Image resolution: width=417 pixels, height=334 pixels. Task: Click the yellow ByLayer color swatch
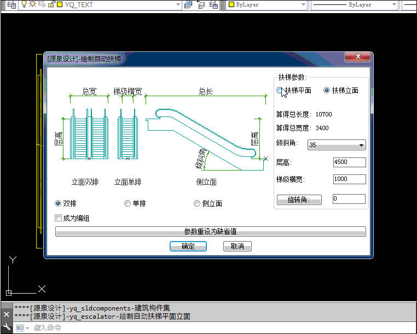point(231,4)
